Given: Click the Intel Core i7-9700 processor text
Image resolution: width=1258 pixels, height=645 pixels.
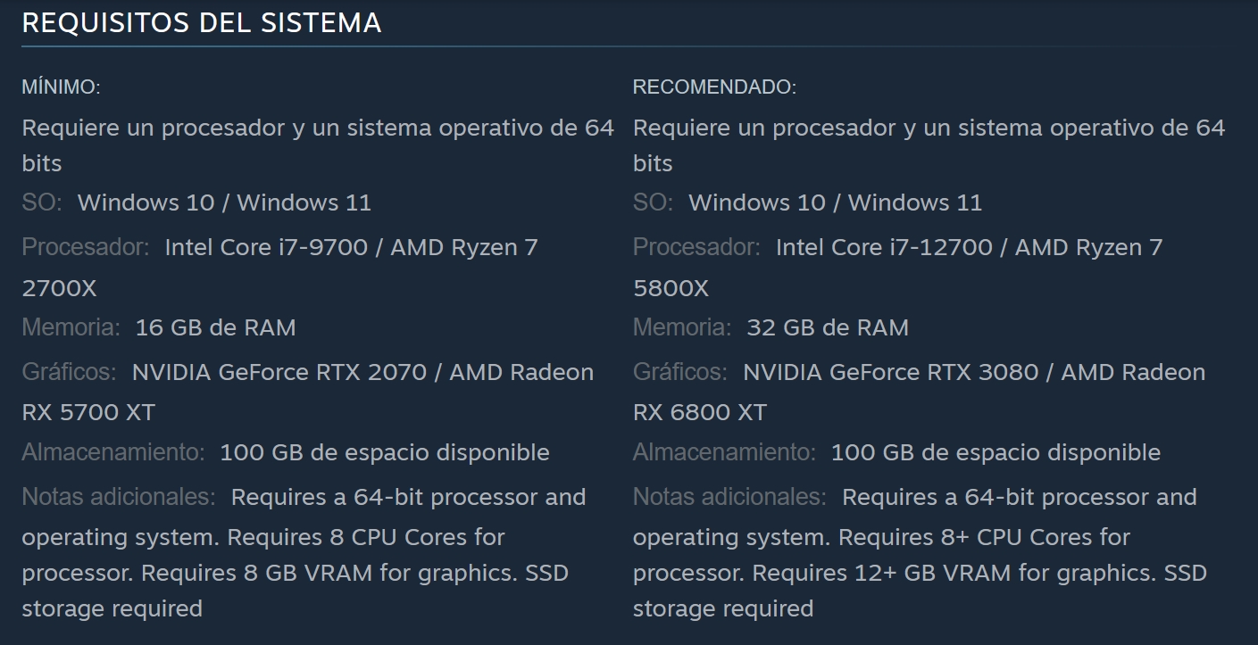Looking at the screenshot, I should click(266, 247).
